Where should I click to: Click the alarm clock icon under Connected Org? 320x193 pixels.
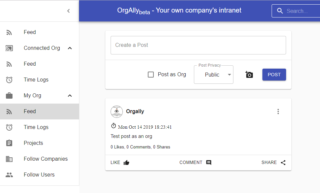[x=9, y=80]
